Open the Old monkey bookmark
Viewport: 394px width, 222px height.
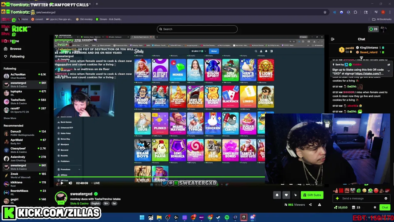84,19
